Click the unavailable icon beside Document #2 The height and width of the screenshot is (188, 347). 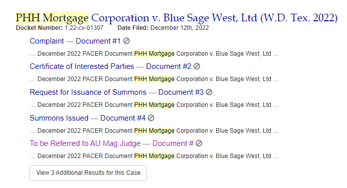coord(197,66)
